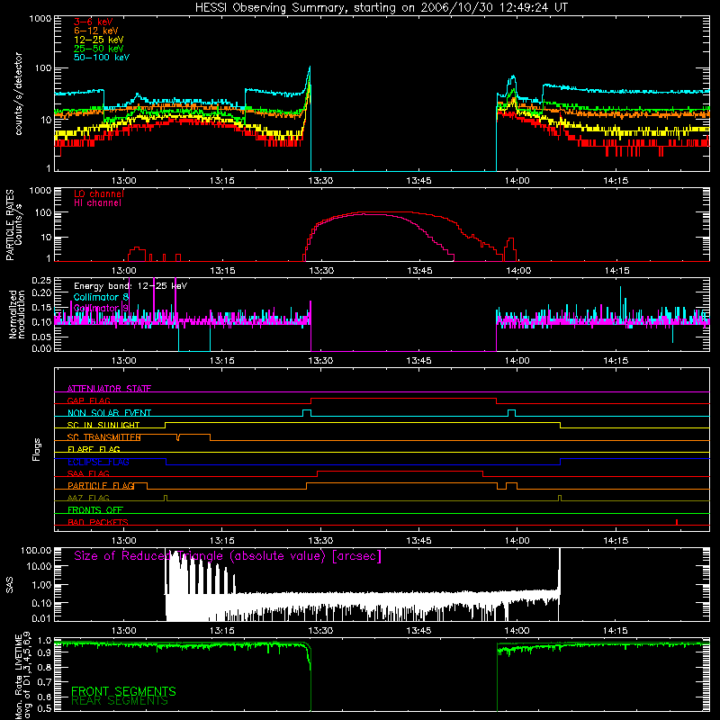The width and height of the screenshot is (720, 720).
Task: Click the ATTENUATOR STATE flag label
Action: click(109, 389)
